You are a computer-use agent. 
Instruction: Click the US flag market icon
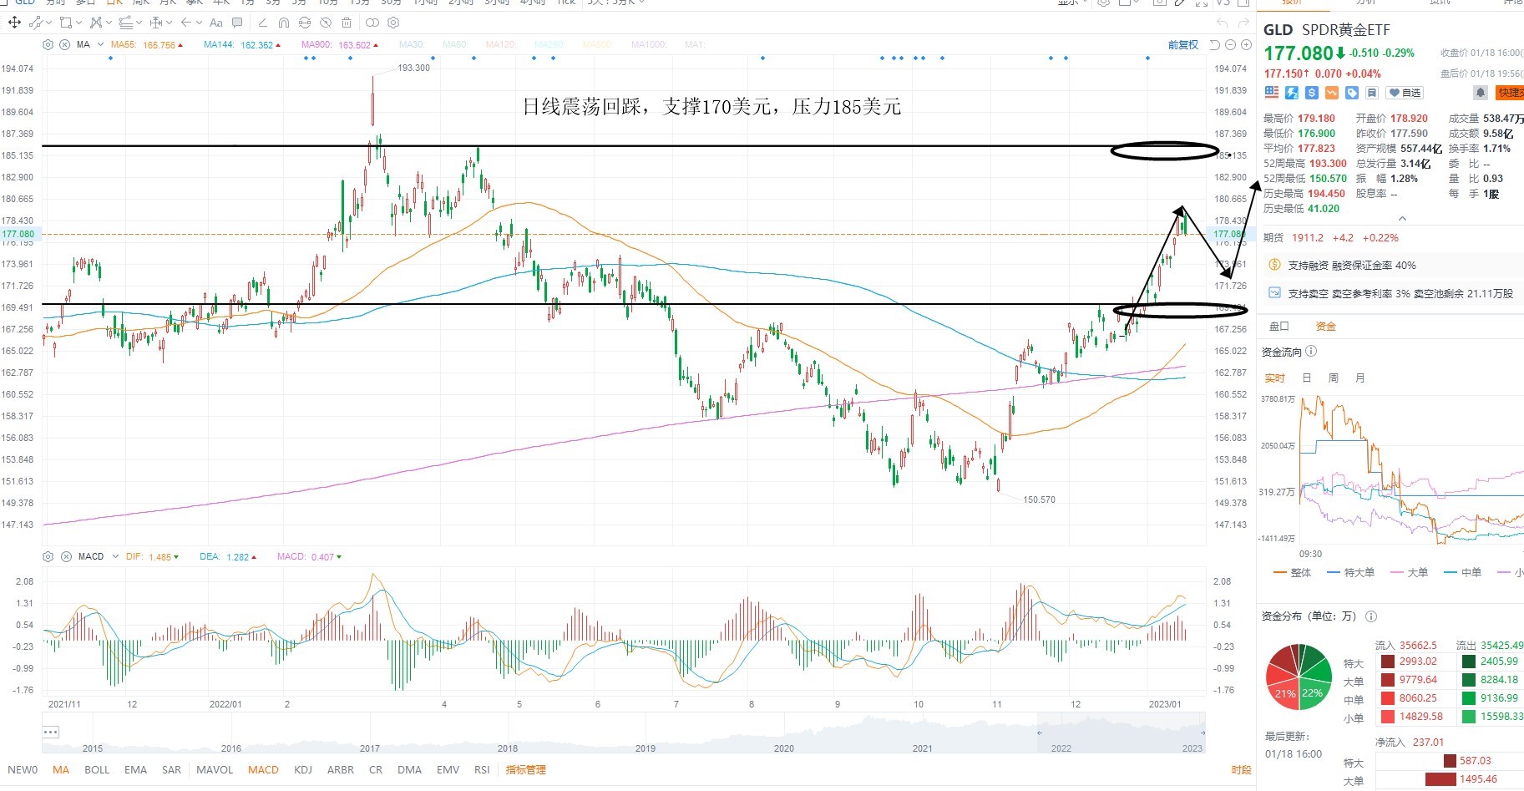pos(1272,93)
